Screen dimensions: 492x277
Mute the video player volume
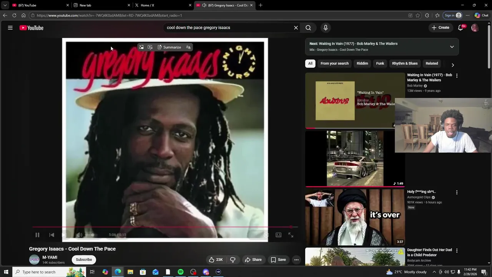(x=79, y=235)
